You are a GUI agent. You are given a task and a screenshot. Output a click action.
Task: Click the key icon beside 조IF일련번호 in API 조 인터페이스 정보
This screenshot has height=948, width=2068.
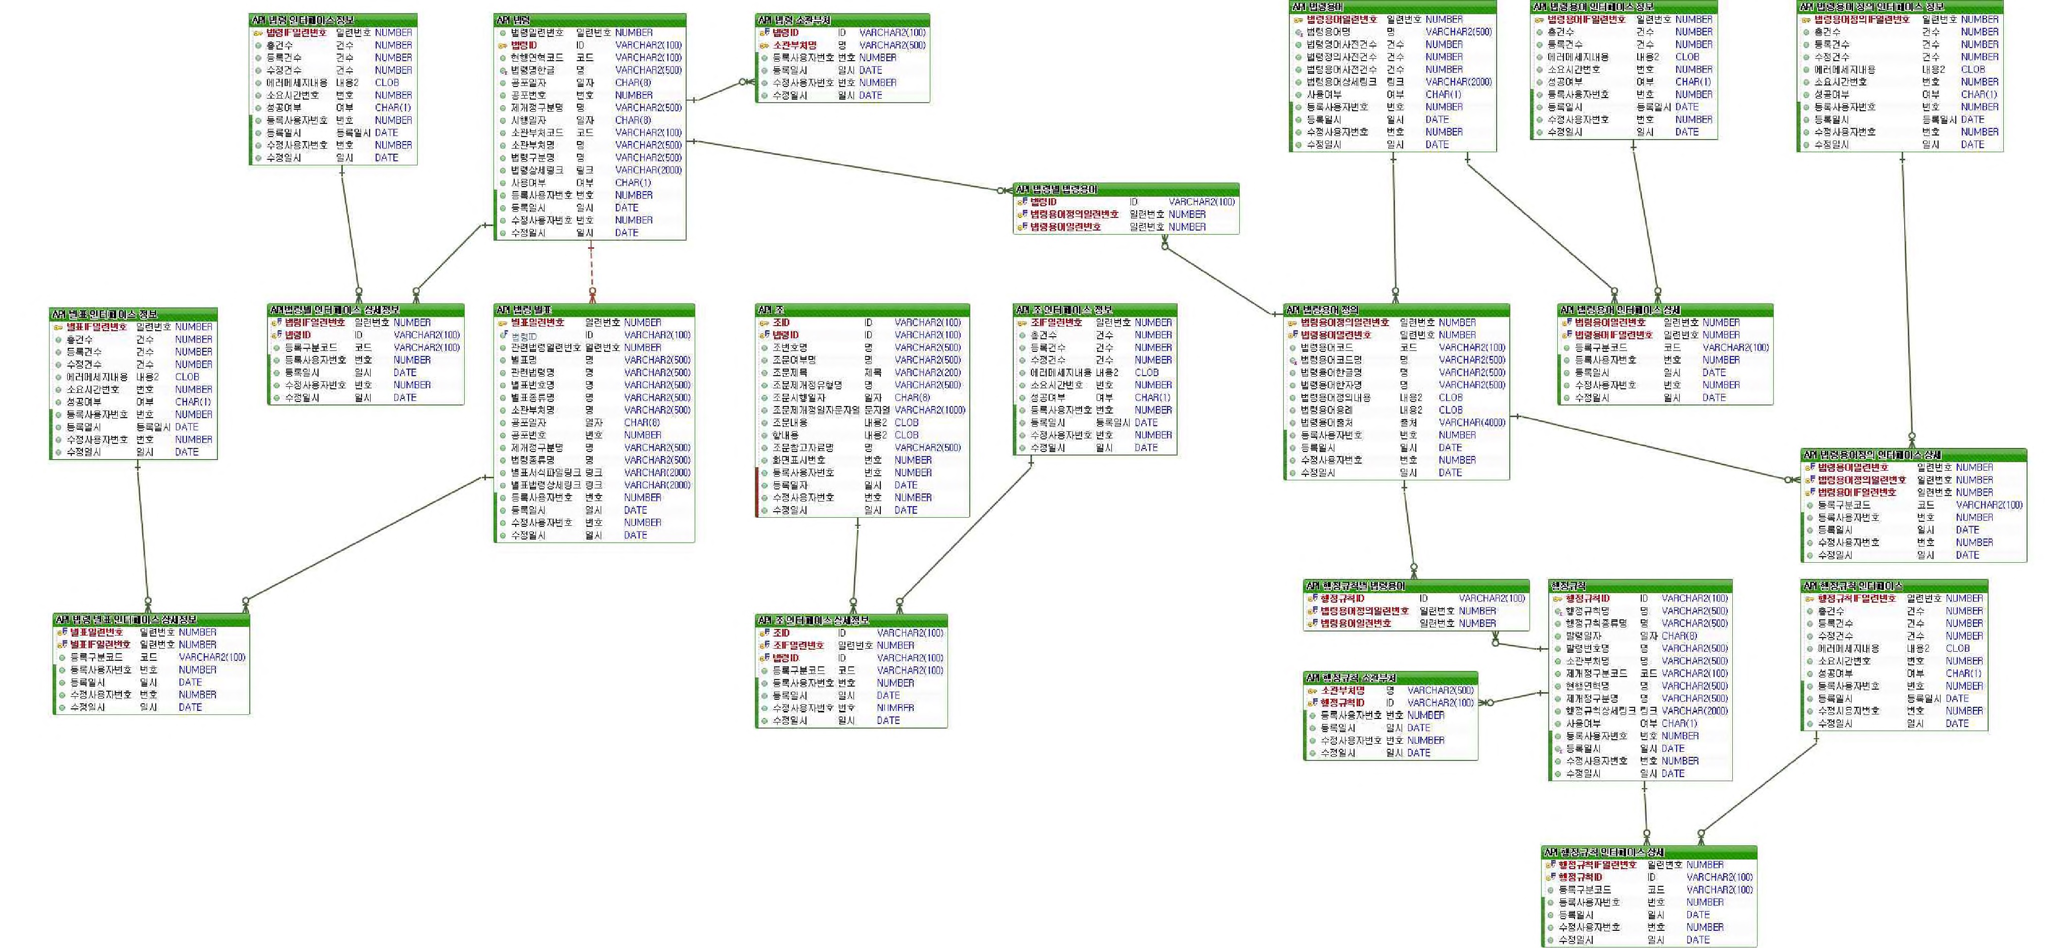pos(1022,323)
